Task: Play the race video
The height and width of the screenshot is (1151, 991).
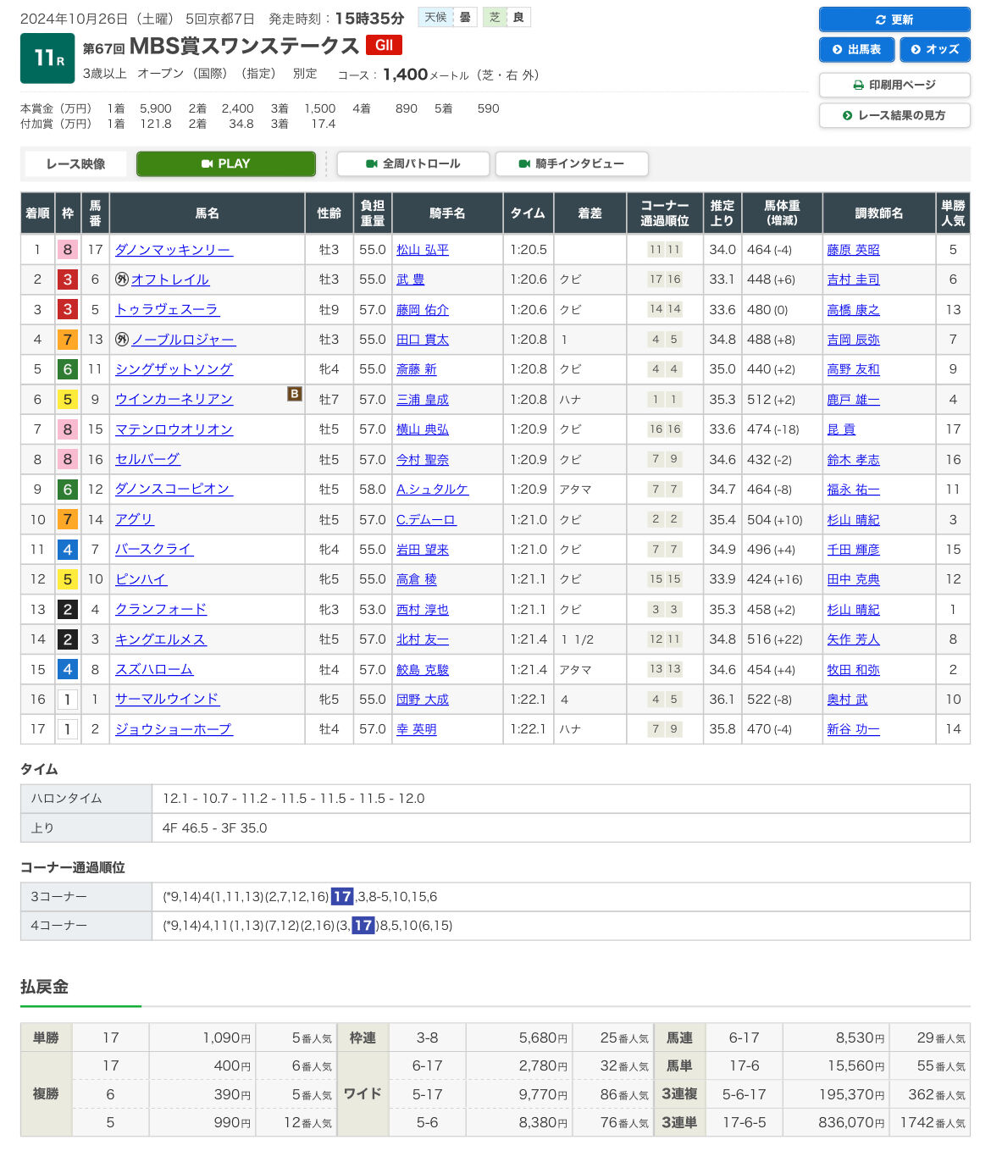Action: point(226,163)
